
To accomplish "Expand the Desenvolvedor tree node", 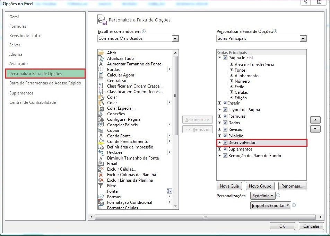I will coord(219,143).
